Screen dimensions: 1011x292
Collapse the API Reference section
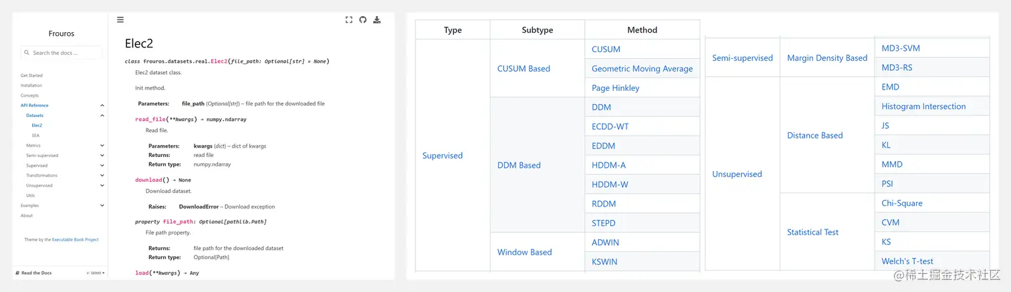102,106
